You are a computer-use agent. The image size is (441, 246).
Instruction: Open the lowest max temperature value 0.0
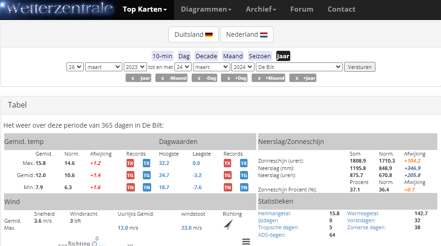coord(196,163)
